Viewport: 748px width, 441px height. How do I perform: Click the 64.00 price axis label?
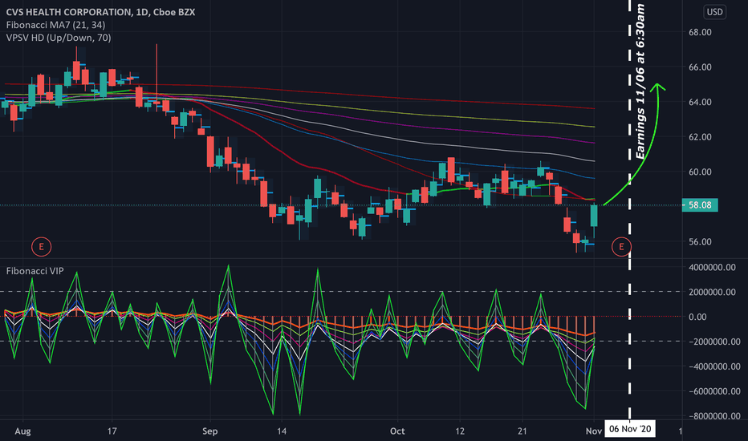700,102
